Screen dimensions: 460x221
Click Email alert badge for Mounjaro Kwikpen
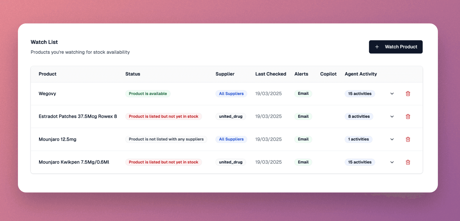303,162
